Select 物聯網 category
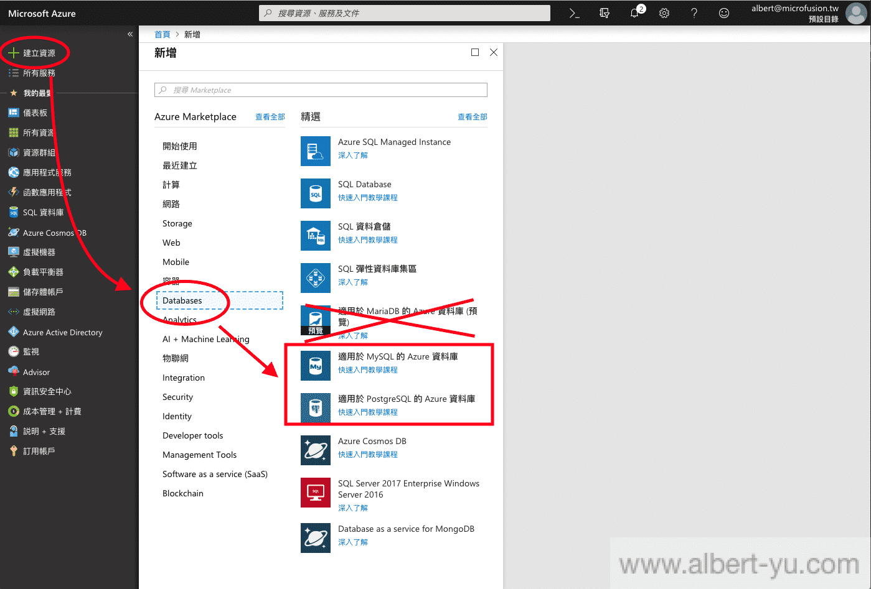871x589 pixels. pos(176,358)
